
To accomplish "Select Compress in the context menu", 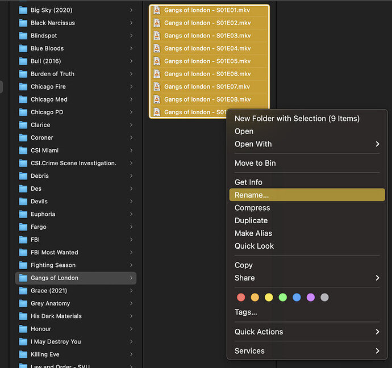I will tap(252, 208).
